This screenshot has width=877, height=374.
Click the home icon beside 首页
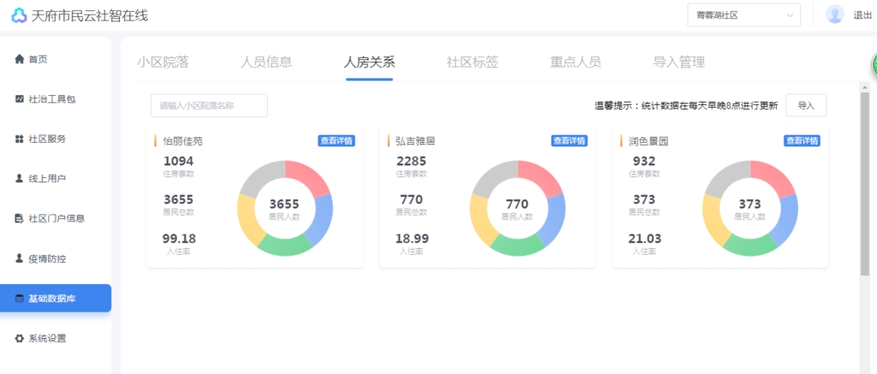click(19, 59)
